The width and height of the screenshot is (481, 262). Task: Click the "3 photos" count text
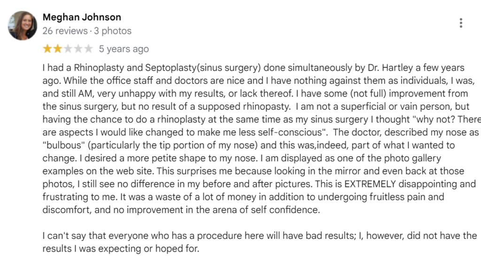pyautogui.click(x=113, y=31)
